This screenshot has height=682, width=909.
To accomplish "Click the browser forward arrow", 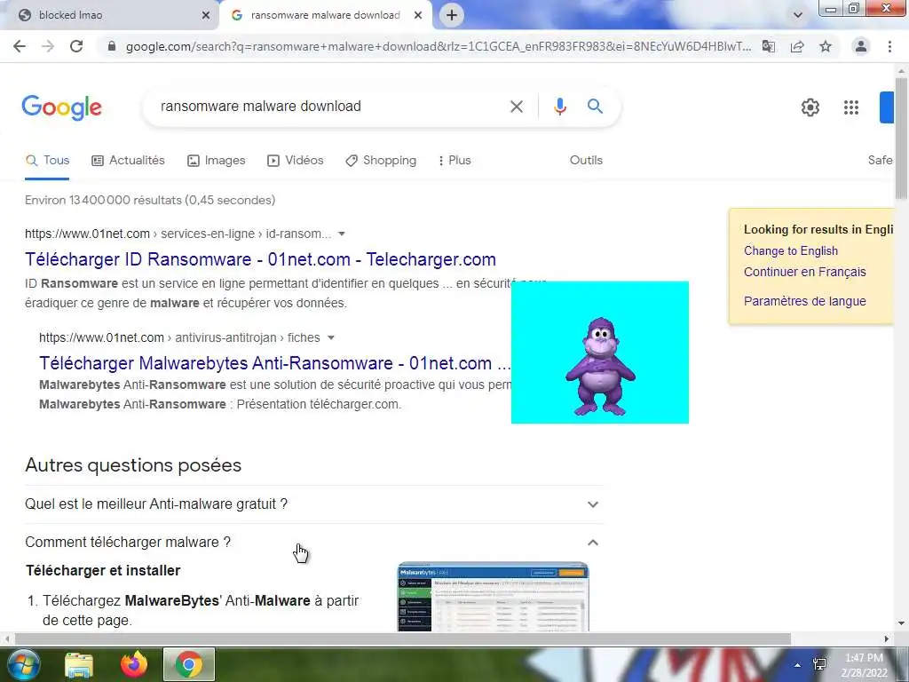I will click(x=48, y=46).
